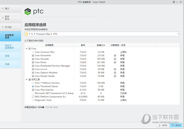This screenshot has width=184, height=129.
Task: Click the 应用程序 column header
Action: point(49,45)
